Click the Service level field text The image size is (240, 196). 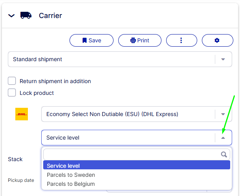63,138
